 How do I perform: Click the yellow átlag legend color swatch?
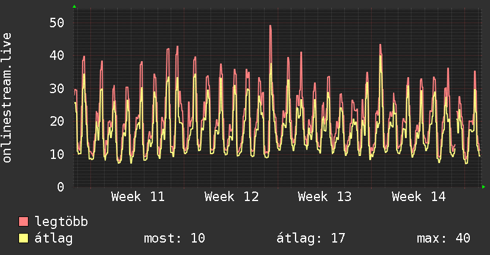tap(23, 238)
